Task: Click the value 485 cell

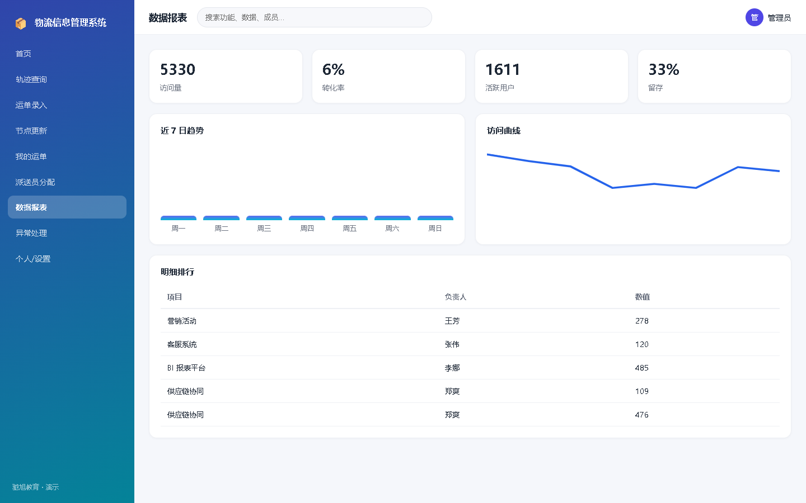Action: [x=642, y=368]
